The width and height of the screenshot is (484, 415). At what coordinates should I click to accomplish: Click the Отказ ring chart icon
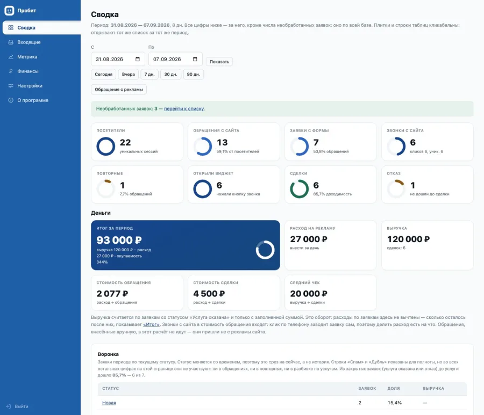[396, 189]
